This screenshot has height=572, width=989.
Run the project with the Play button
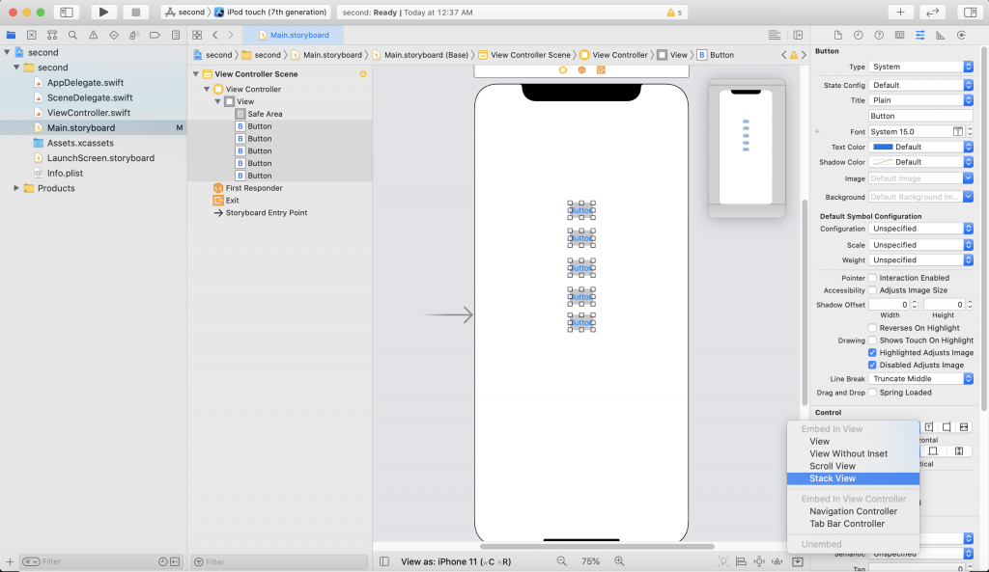(103, 12)
